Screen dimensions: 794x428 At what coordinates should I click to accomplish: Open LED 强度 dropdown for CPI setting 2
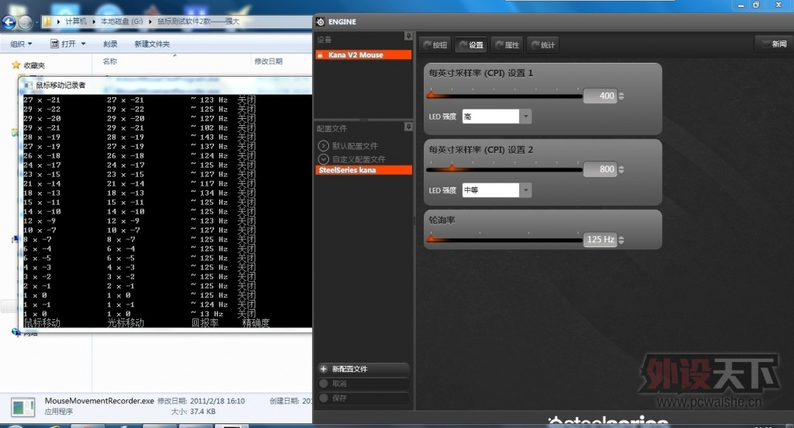(525, 190)
